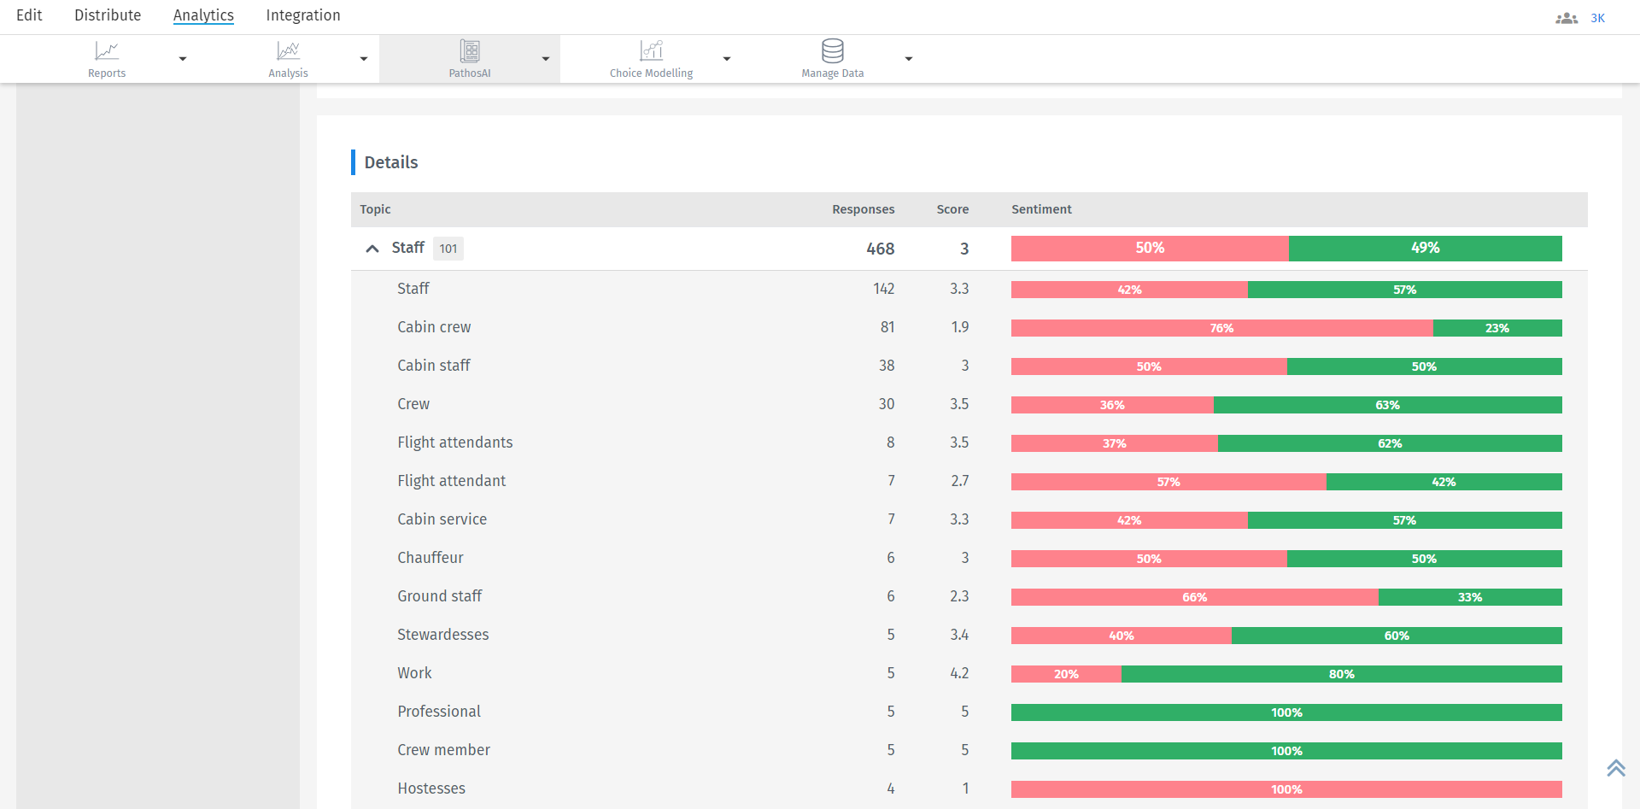
Task: Click the Edit menu item
Action: point(29,15)
